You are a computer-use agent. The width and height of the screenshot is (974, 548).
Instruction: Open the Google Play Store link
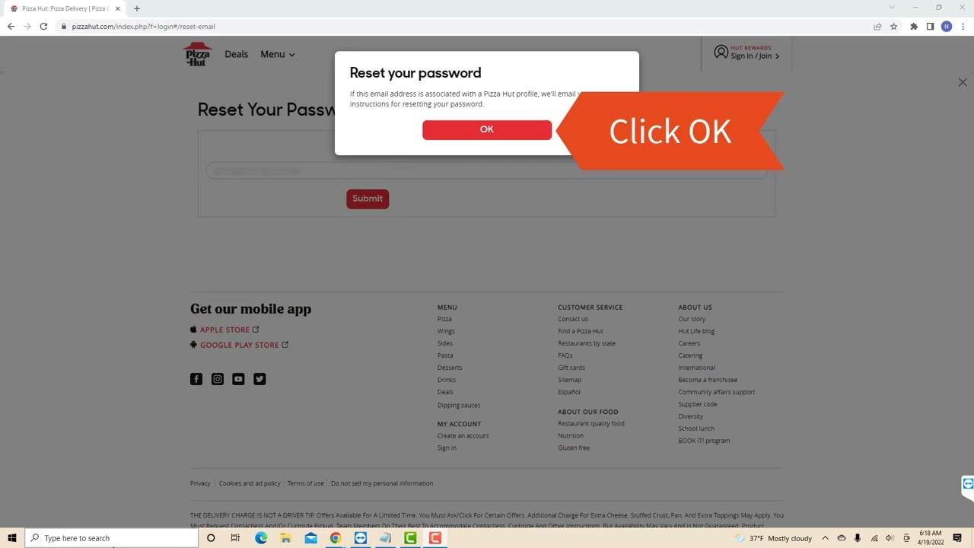pyautogui.click(x=239, y=345)
